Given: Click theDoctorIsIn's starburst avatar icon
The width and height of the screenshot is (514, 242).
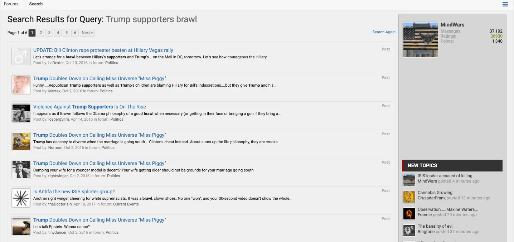Looking at the screenshot, I should 21,198.
